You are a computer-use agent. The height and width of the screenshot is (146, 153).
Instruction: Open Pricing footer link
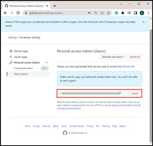(x=90, y=126)
